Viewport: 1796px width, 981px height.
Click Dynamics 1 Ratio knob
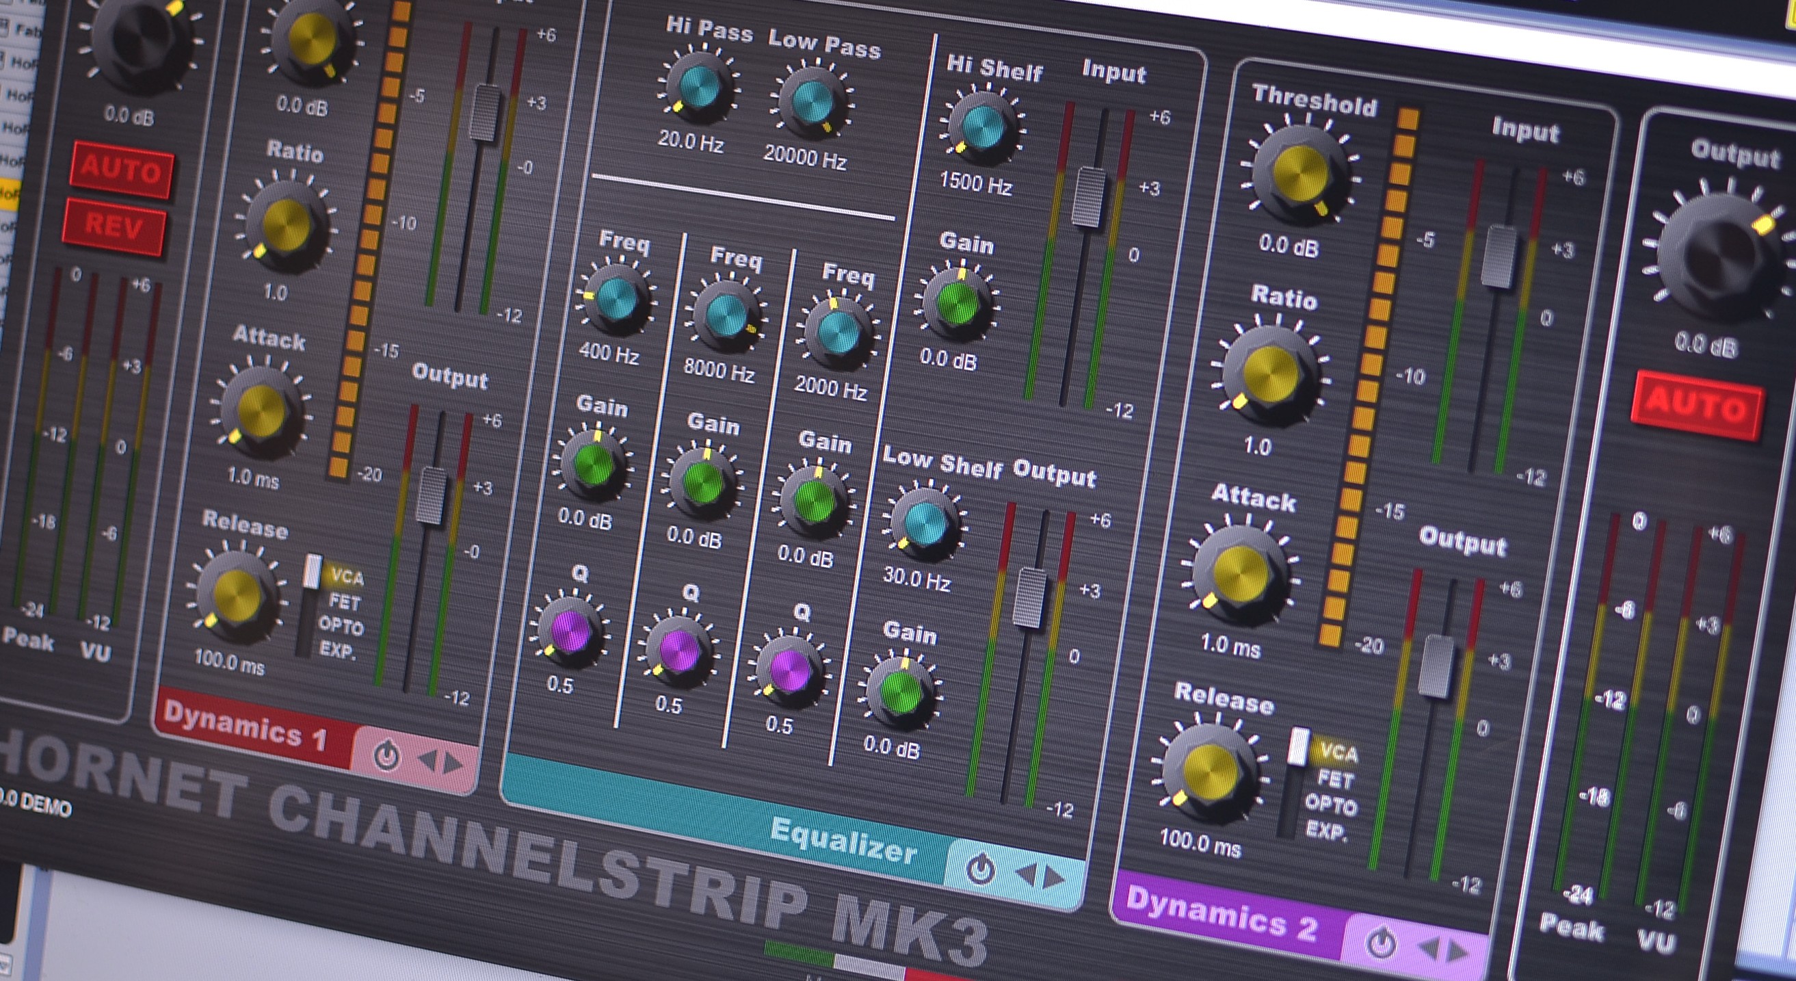(287, 224)
